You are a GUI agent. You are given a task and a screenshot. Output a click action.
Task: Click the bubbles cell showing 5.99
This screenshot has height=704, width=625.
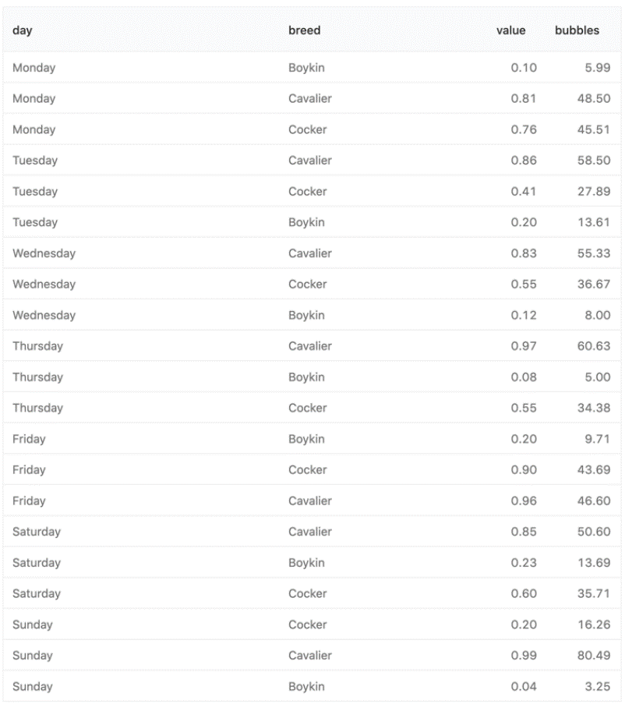pyautogui.click(x=596, y=68)
